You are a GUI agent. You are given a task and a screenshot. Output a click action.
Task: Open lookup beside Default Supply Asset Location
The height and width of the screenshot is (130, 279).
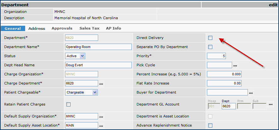coord(101,126)
